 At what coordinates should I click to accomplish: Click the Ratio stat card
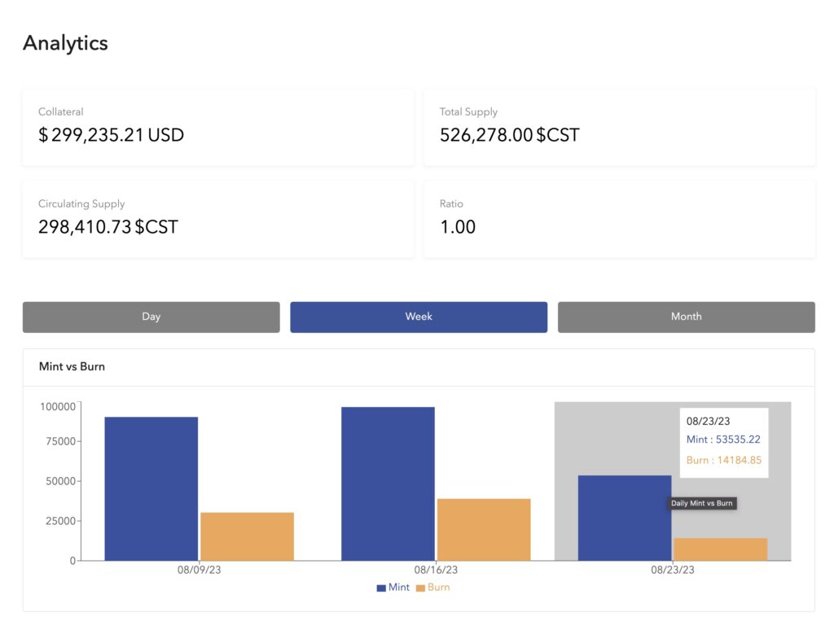click(x=619, y=219)
